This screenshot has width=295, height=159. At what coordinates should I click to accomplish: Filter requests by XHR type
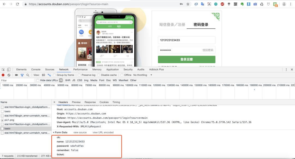point(68,80)
